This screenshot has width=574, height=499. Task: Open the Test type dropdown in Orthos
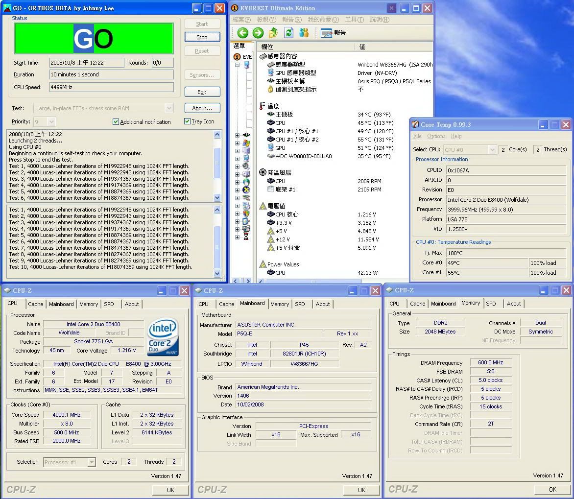pos(169,108)
